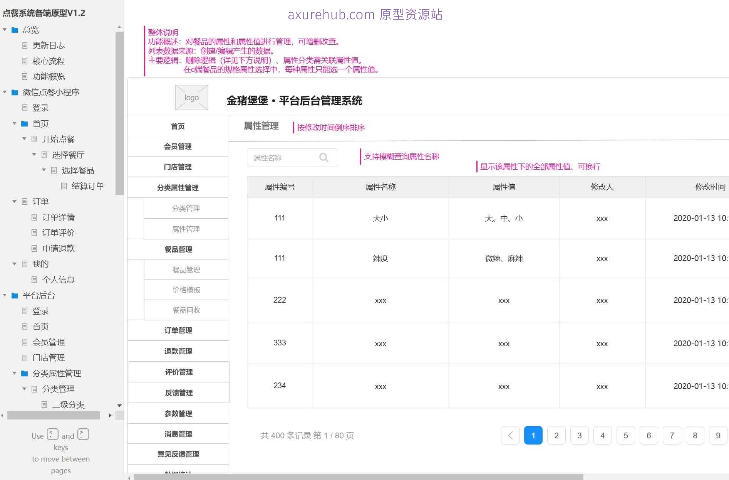The image size is (729, 480).
Task: Click the 属性名称 search input field
Action: coord(292,158)
